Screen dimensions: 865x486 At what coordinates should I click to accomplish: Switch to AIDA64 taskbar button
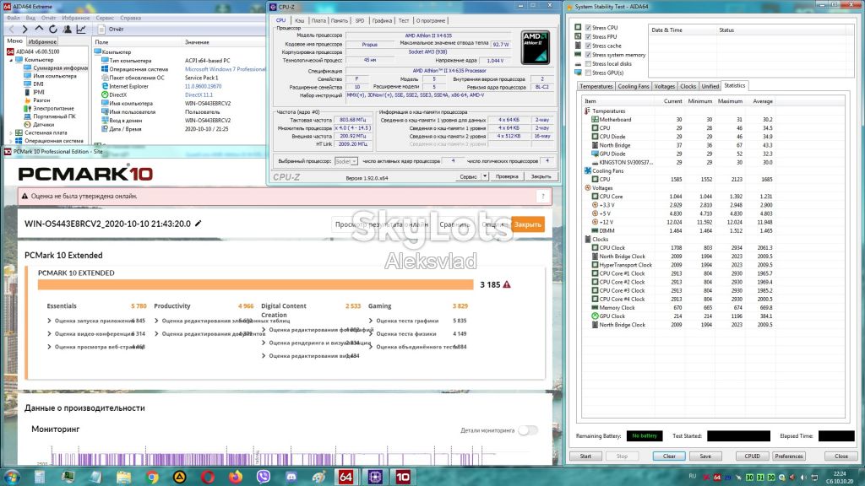345,477
